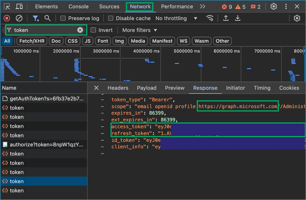Image resolution: width=306 pixels, height=200 pixels.
Task: Enable the Preserve log checkbox
Action: (63, 18)
